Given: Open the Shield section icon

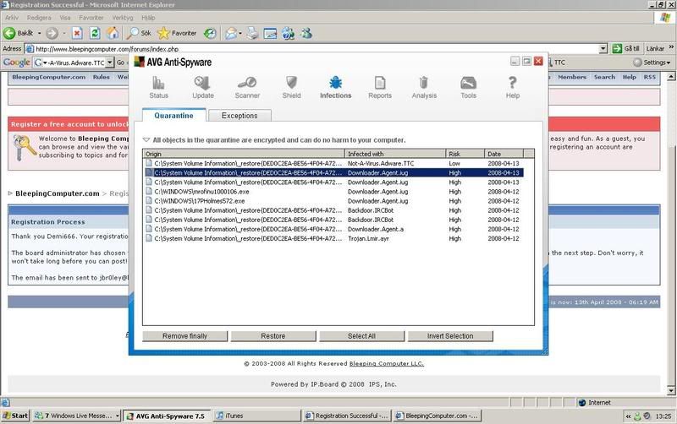Looking at the screenshot, I should [291, 88].
